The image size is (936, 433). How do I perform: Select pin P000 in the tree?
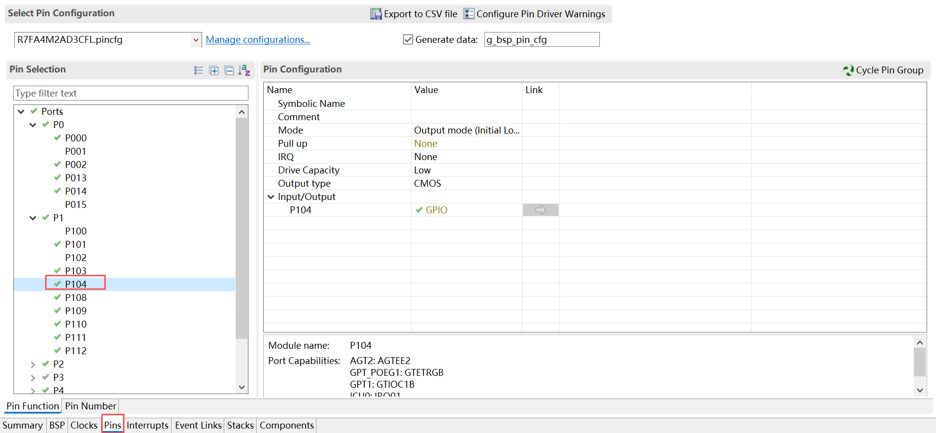75,138
